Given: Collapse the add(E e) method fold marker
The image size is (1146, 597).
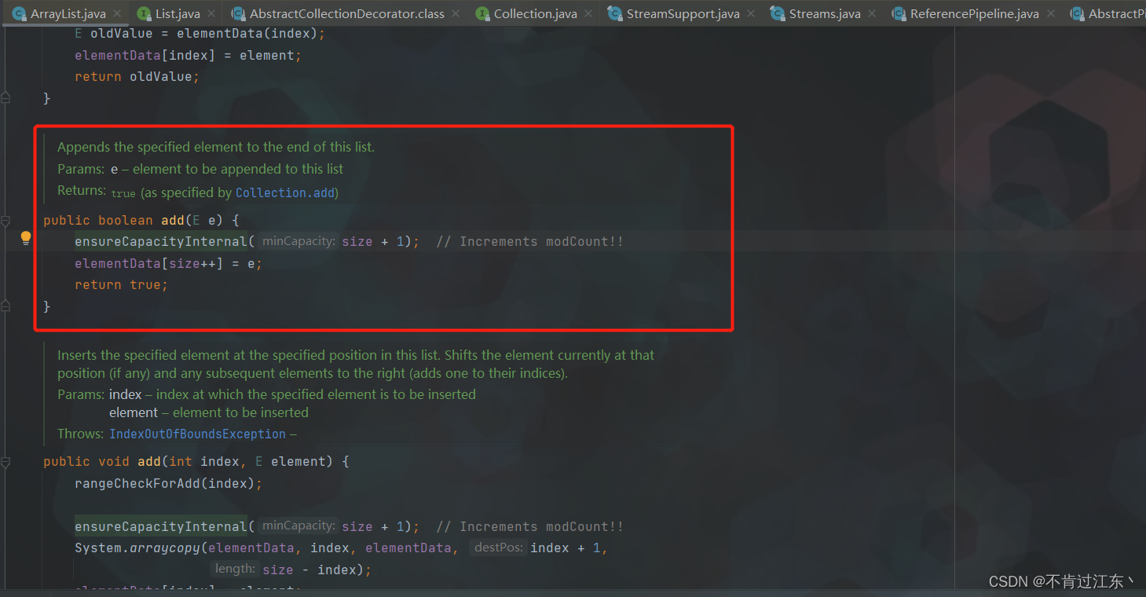Looking at the screenshot, I should click(5, 221).
